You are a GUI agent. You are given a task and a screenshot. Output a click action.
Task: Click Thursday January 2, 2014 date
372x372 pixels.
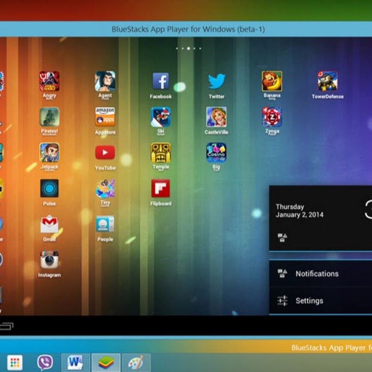(299, 211)
